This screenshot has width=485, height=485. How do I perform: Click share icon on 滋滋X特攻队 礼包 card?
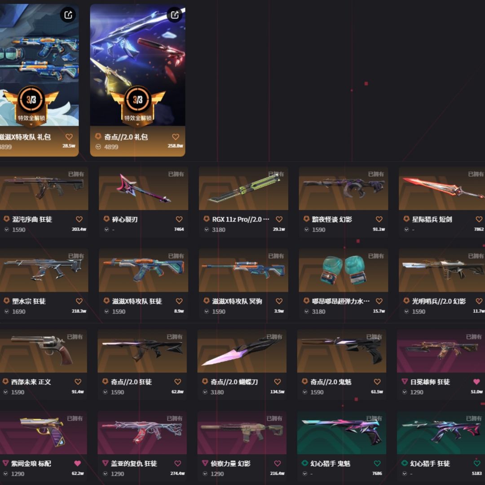(x=68, y=14)
